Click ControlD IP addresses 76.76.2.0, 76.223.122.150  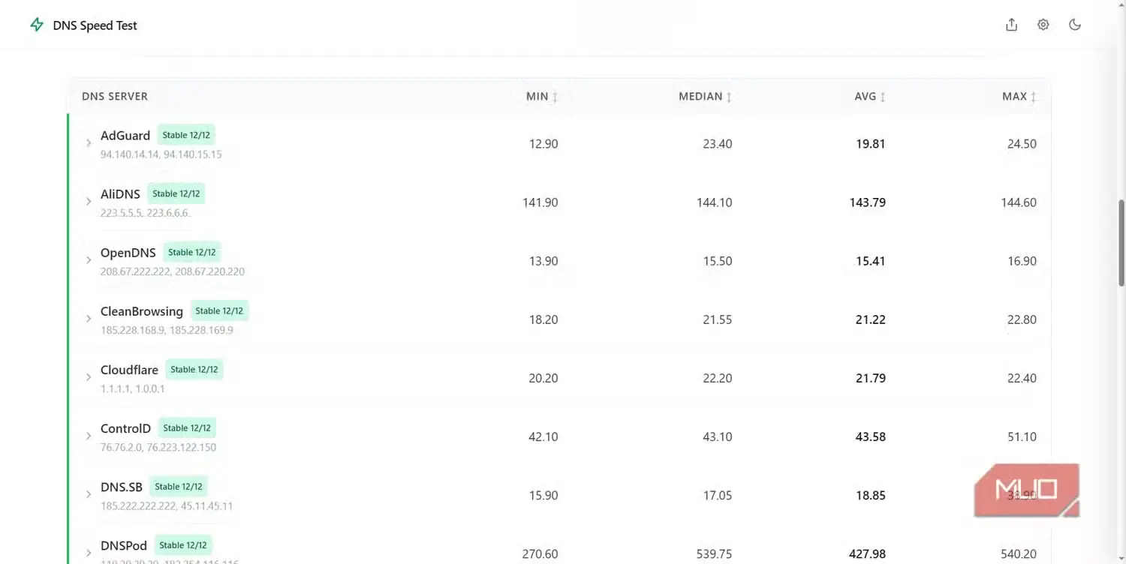point(158,447)
